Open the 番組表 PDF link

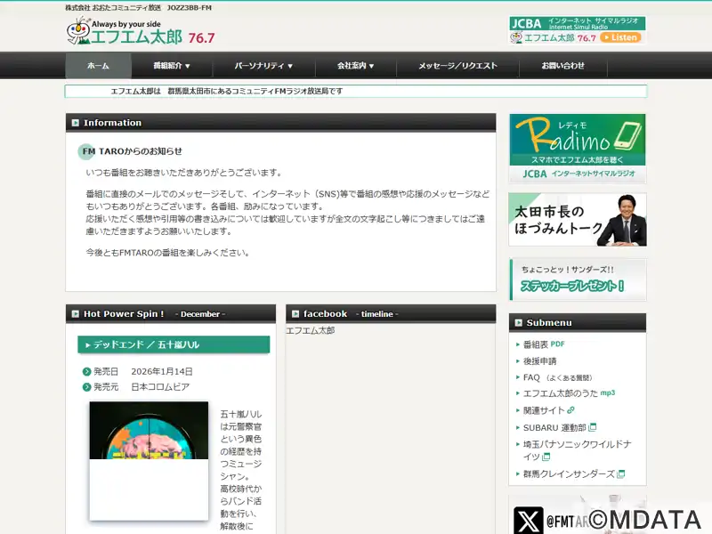point(544,344)
